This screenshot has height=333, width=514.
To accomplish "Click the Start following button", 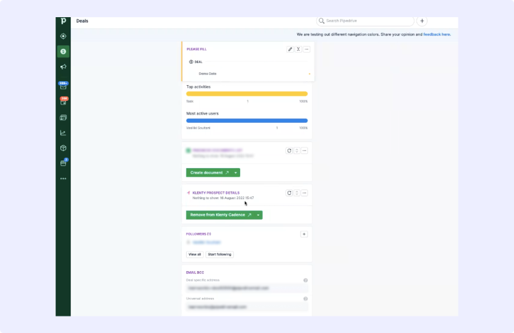I will coord(220,254).
